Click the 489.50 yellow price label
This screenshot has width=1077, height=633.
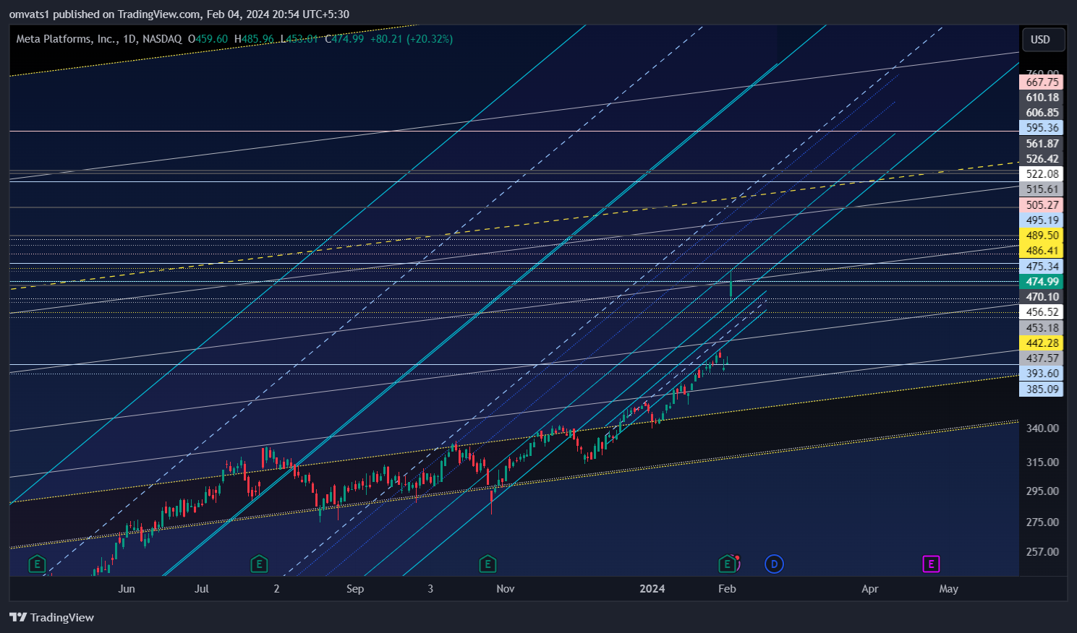[1042, 236]
